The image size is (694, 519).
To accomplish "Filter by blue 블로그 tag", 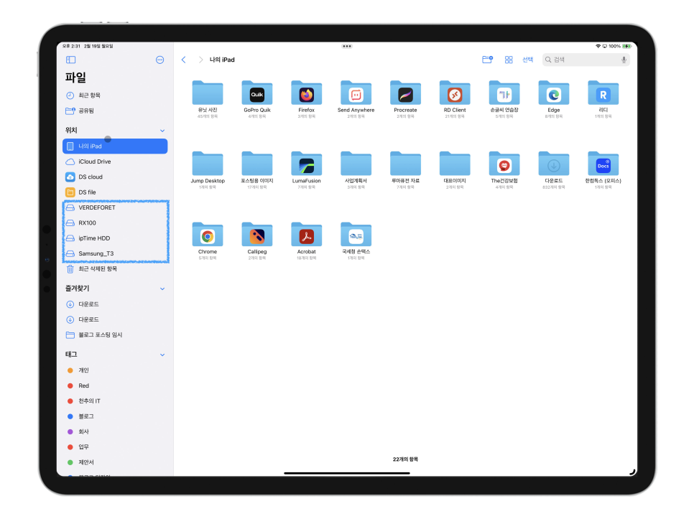I will pos(115,416).
